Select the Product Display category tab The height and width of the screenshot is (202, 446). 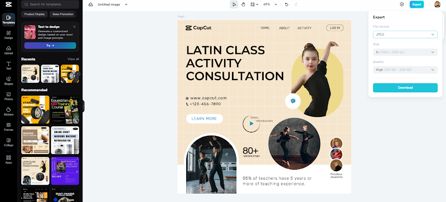[x=35, y=14]
